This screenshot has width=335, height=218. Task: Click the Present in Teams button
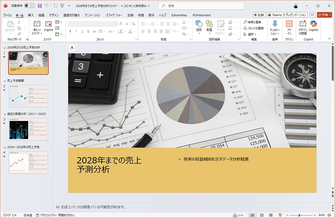click(x=287, y=15)
